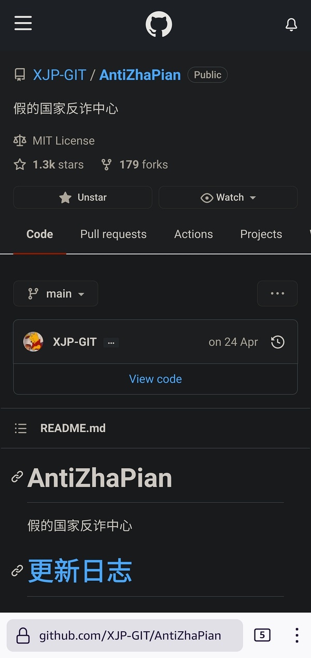Open the Watch subscription dropdown
Image resolution: width=311 pixels, height=658 pixels.
228,197
